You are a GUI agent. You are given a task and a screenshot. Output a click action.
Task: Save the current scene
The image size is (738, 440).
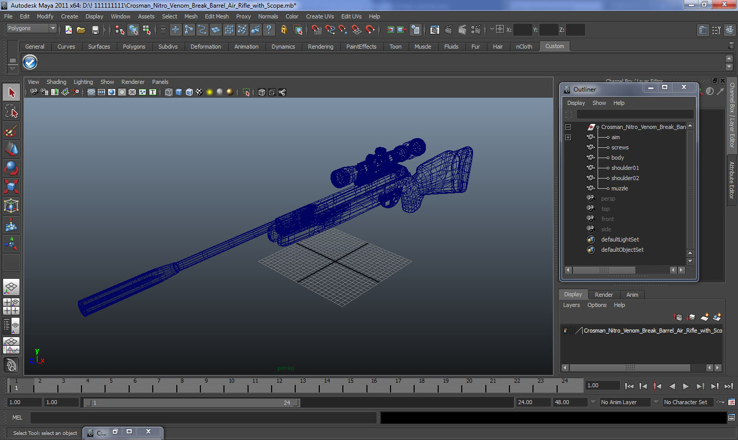click(95, 30)
